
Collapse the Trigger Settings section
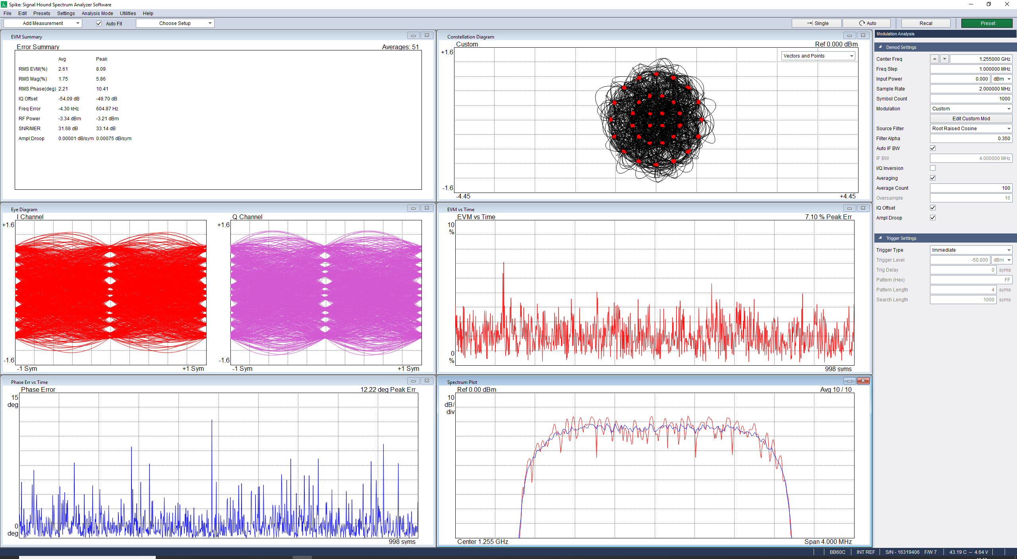[880, 238]
